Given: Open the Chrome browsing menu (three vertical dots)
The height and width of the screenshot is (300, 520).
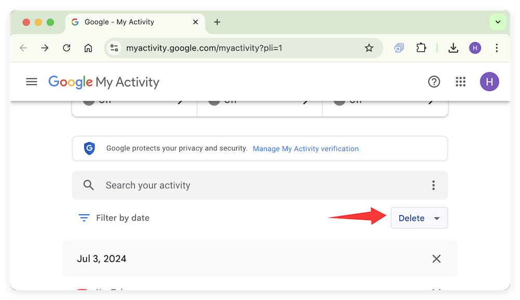Looking at the screenshot, I should pos(497,47).
